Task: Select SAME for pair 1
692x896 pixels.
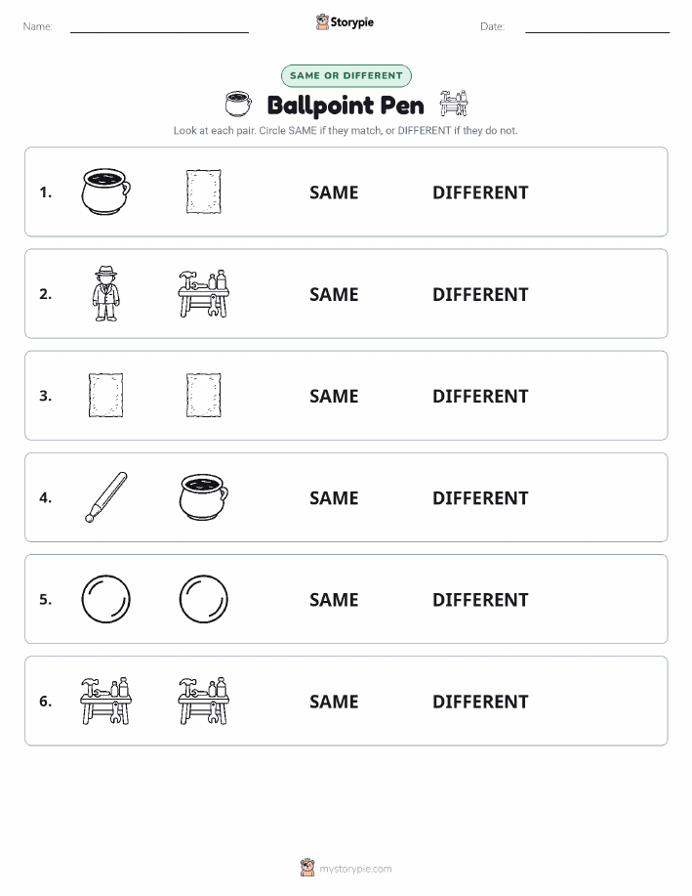Action: (x=334, y=192)
